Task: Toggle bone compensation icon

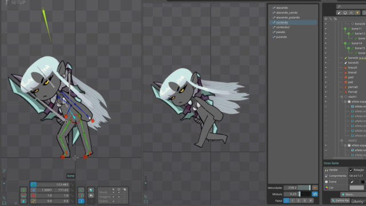Action: (x=91, y=190)
